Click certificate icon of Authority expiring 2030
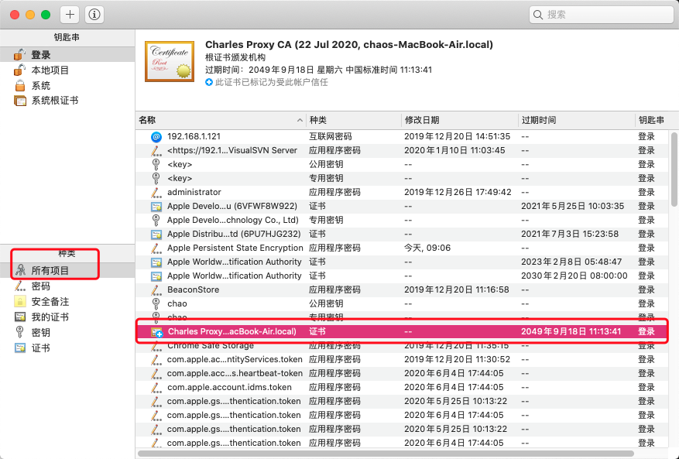679x459 pixels. click(x=156, y=276)
